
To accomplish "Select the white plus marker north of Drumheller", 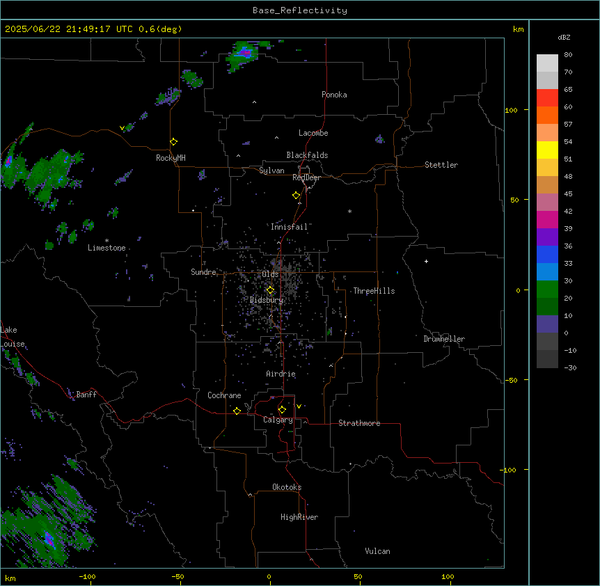I will point(426,261).
